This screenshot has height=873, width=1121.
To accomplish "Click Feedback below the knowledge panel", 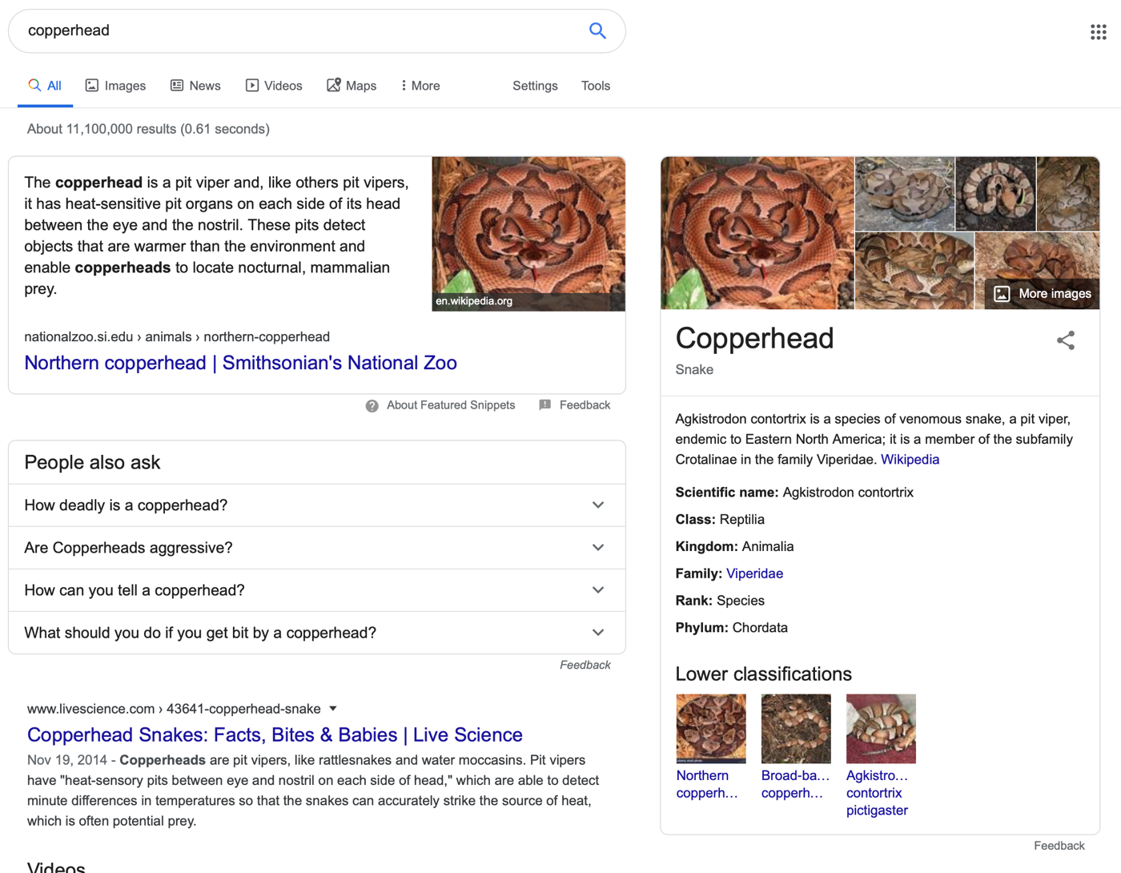I will [x=1059, y=846].
